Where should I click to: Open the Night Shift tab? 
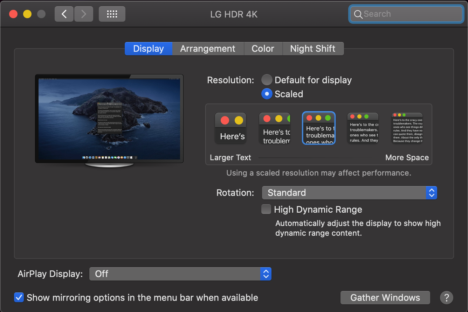(x=313, y=49)
